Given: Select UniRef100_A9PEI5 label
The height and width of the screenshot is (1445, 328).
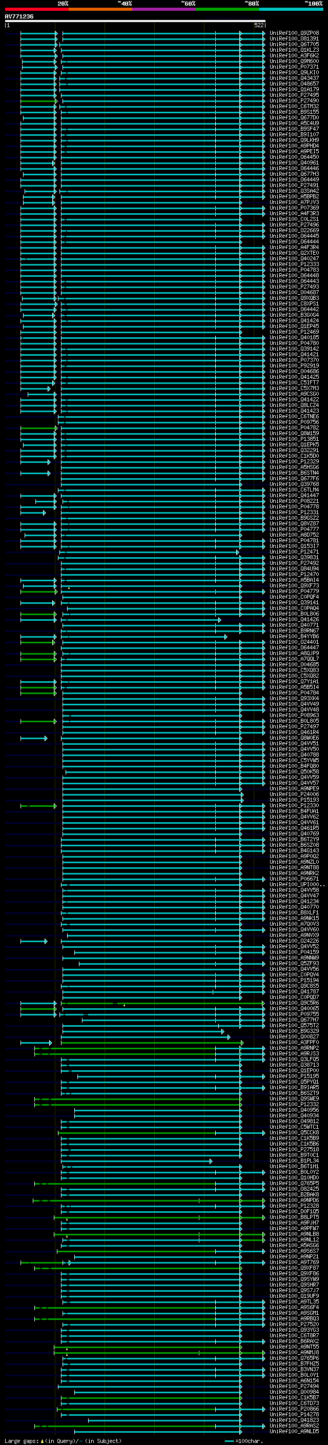Looking at the screenshot, I should pyautogui.click(x=294, y=151).
